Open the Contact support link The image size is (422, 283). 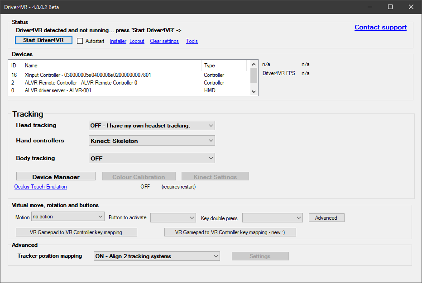coord(380,28)
